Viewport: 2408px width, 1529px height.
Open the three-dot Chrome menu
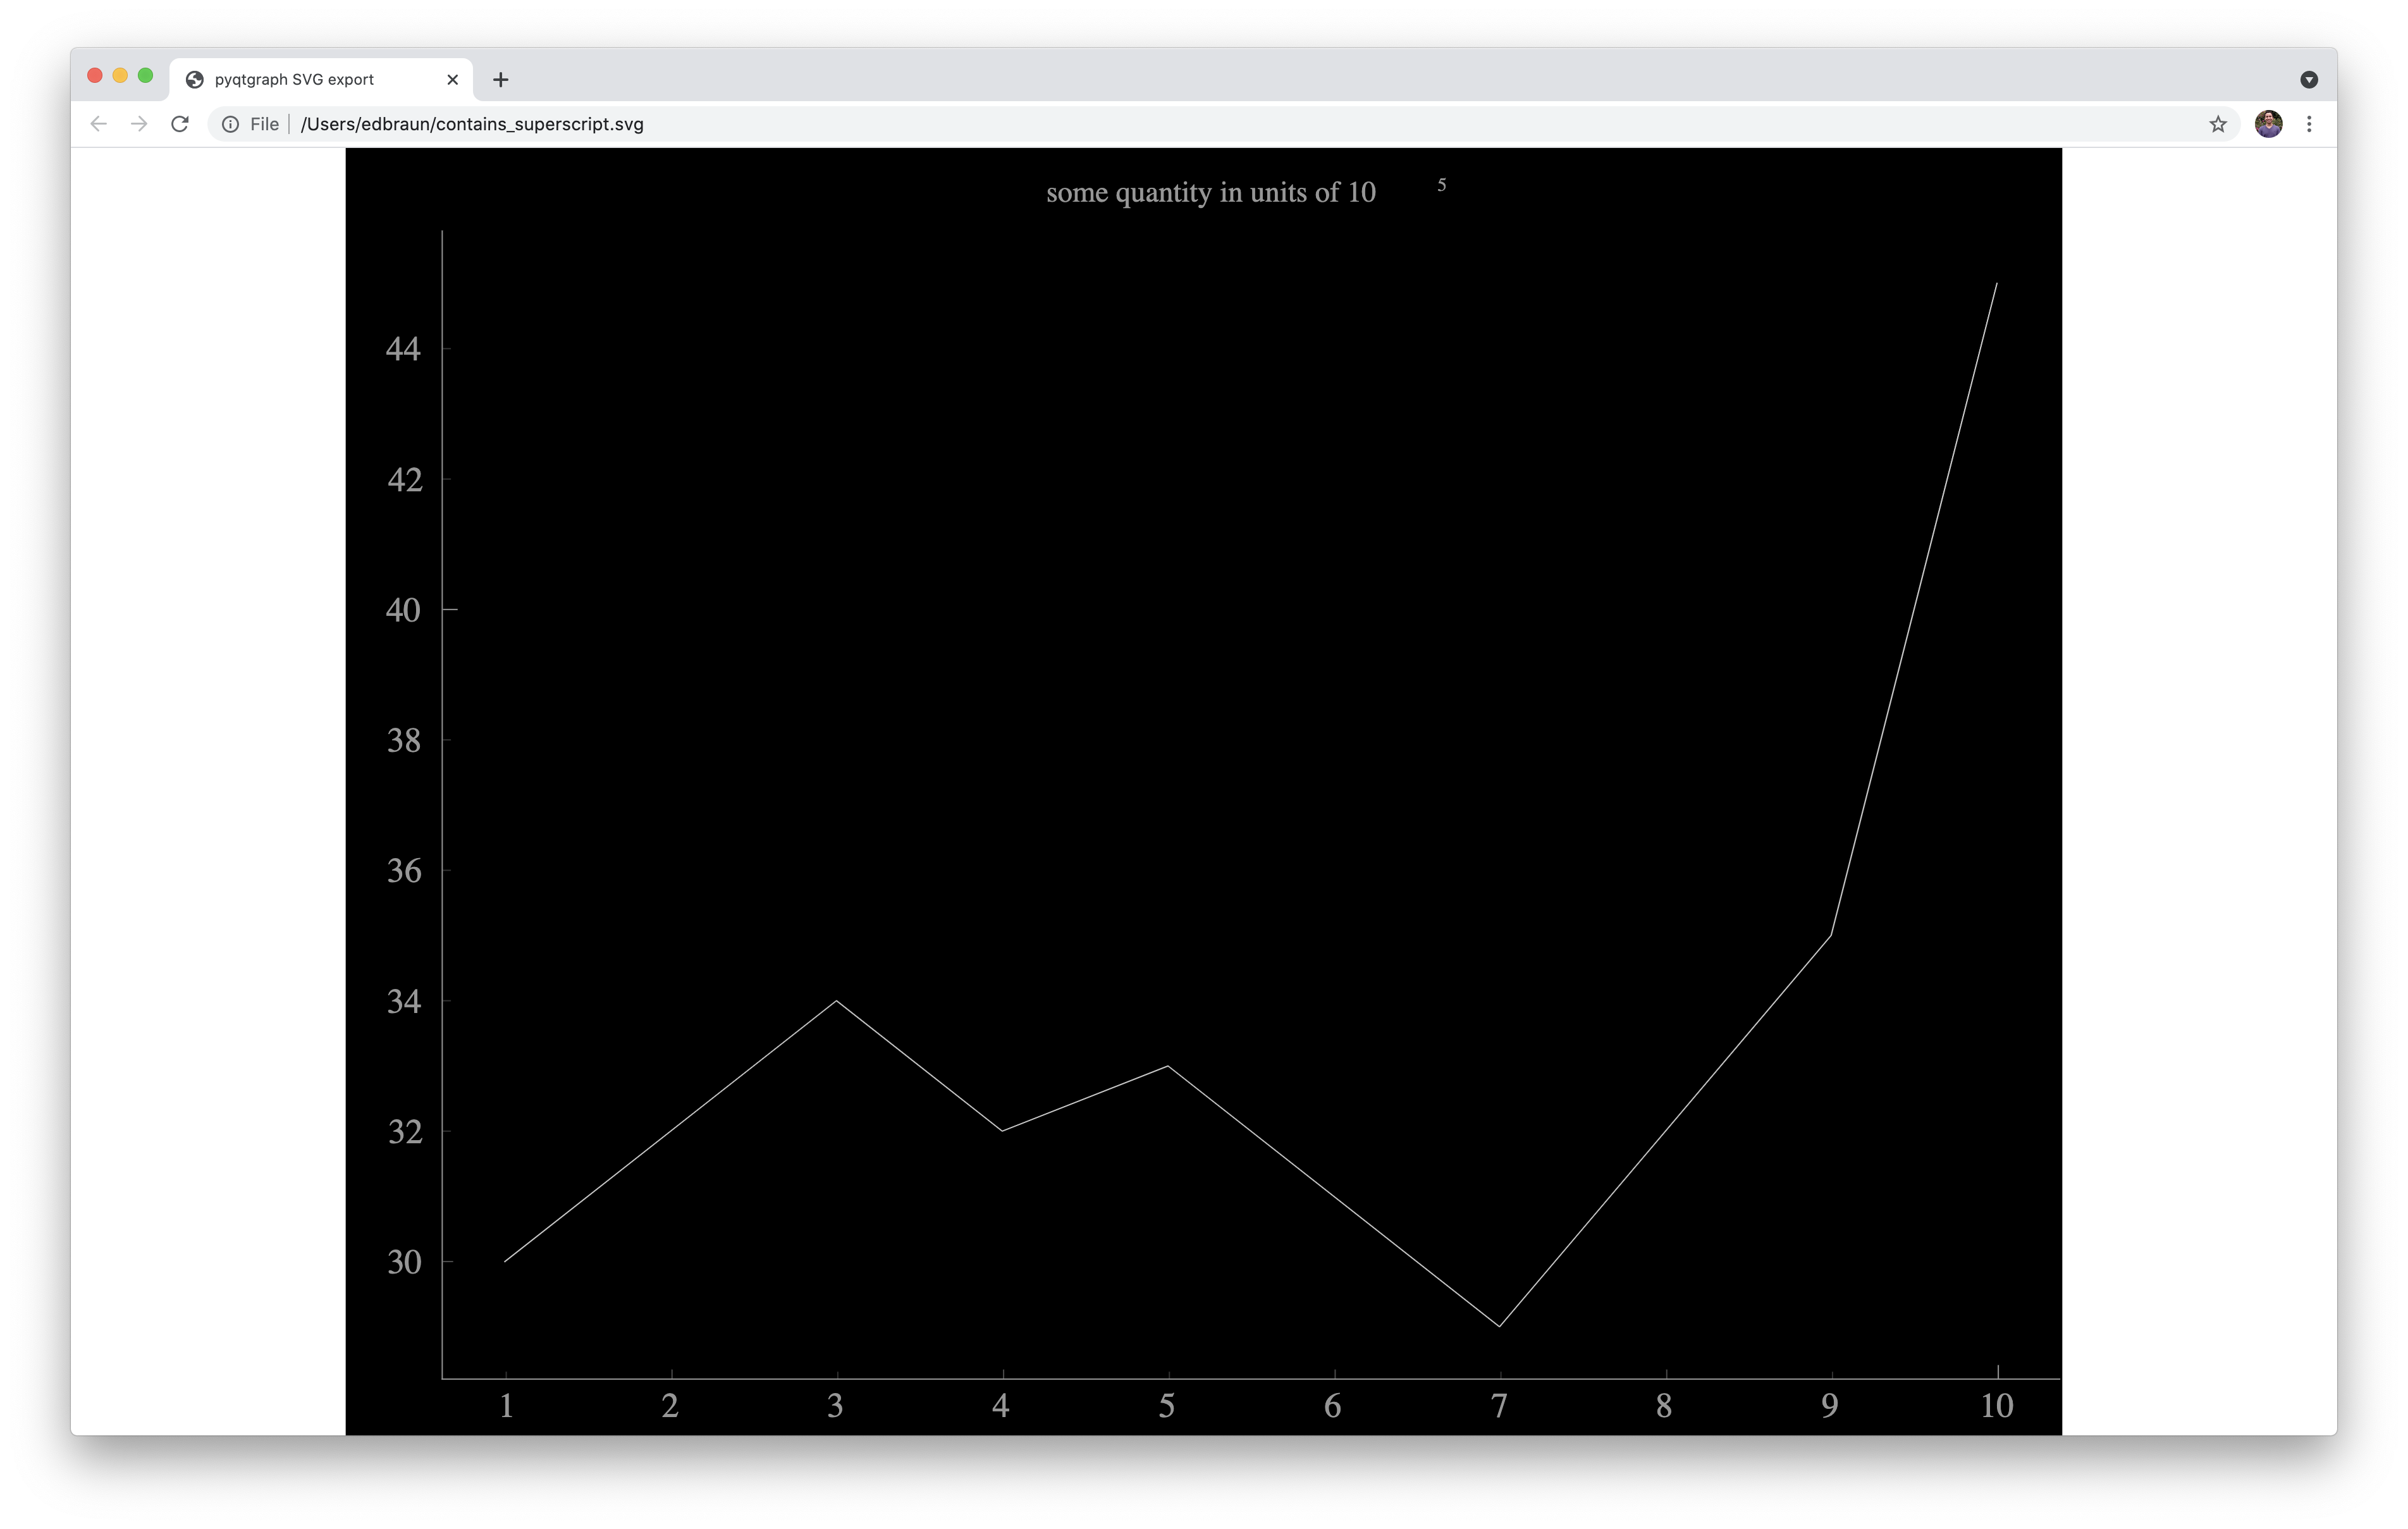[x=2310, y=124]
